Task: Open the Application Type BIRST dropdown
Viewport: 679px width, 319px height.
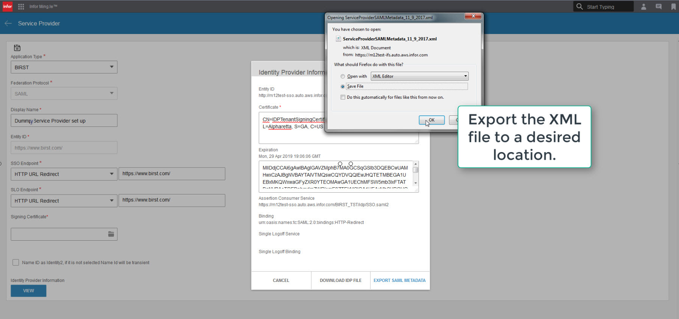Action: (x=64, y=67)
